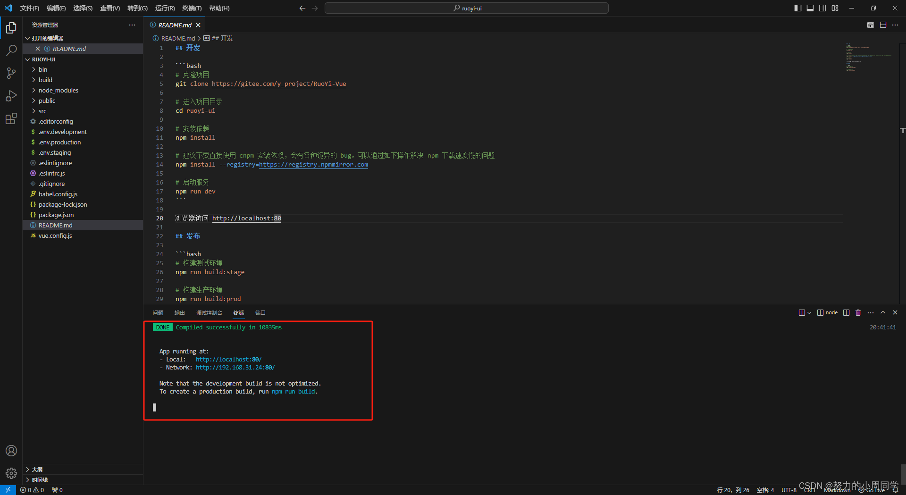
Task: Toggle primary side bar visibility
Action: pyautogui.click(x=798, y=8)
